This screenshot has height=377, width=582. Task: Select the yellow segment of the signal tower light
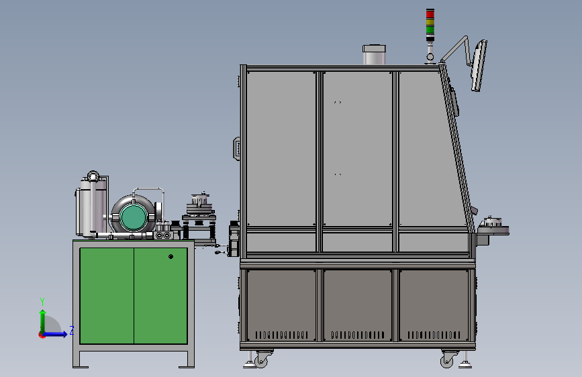(x=430, y=22)
